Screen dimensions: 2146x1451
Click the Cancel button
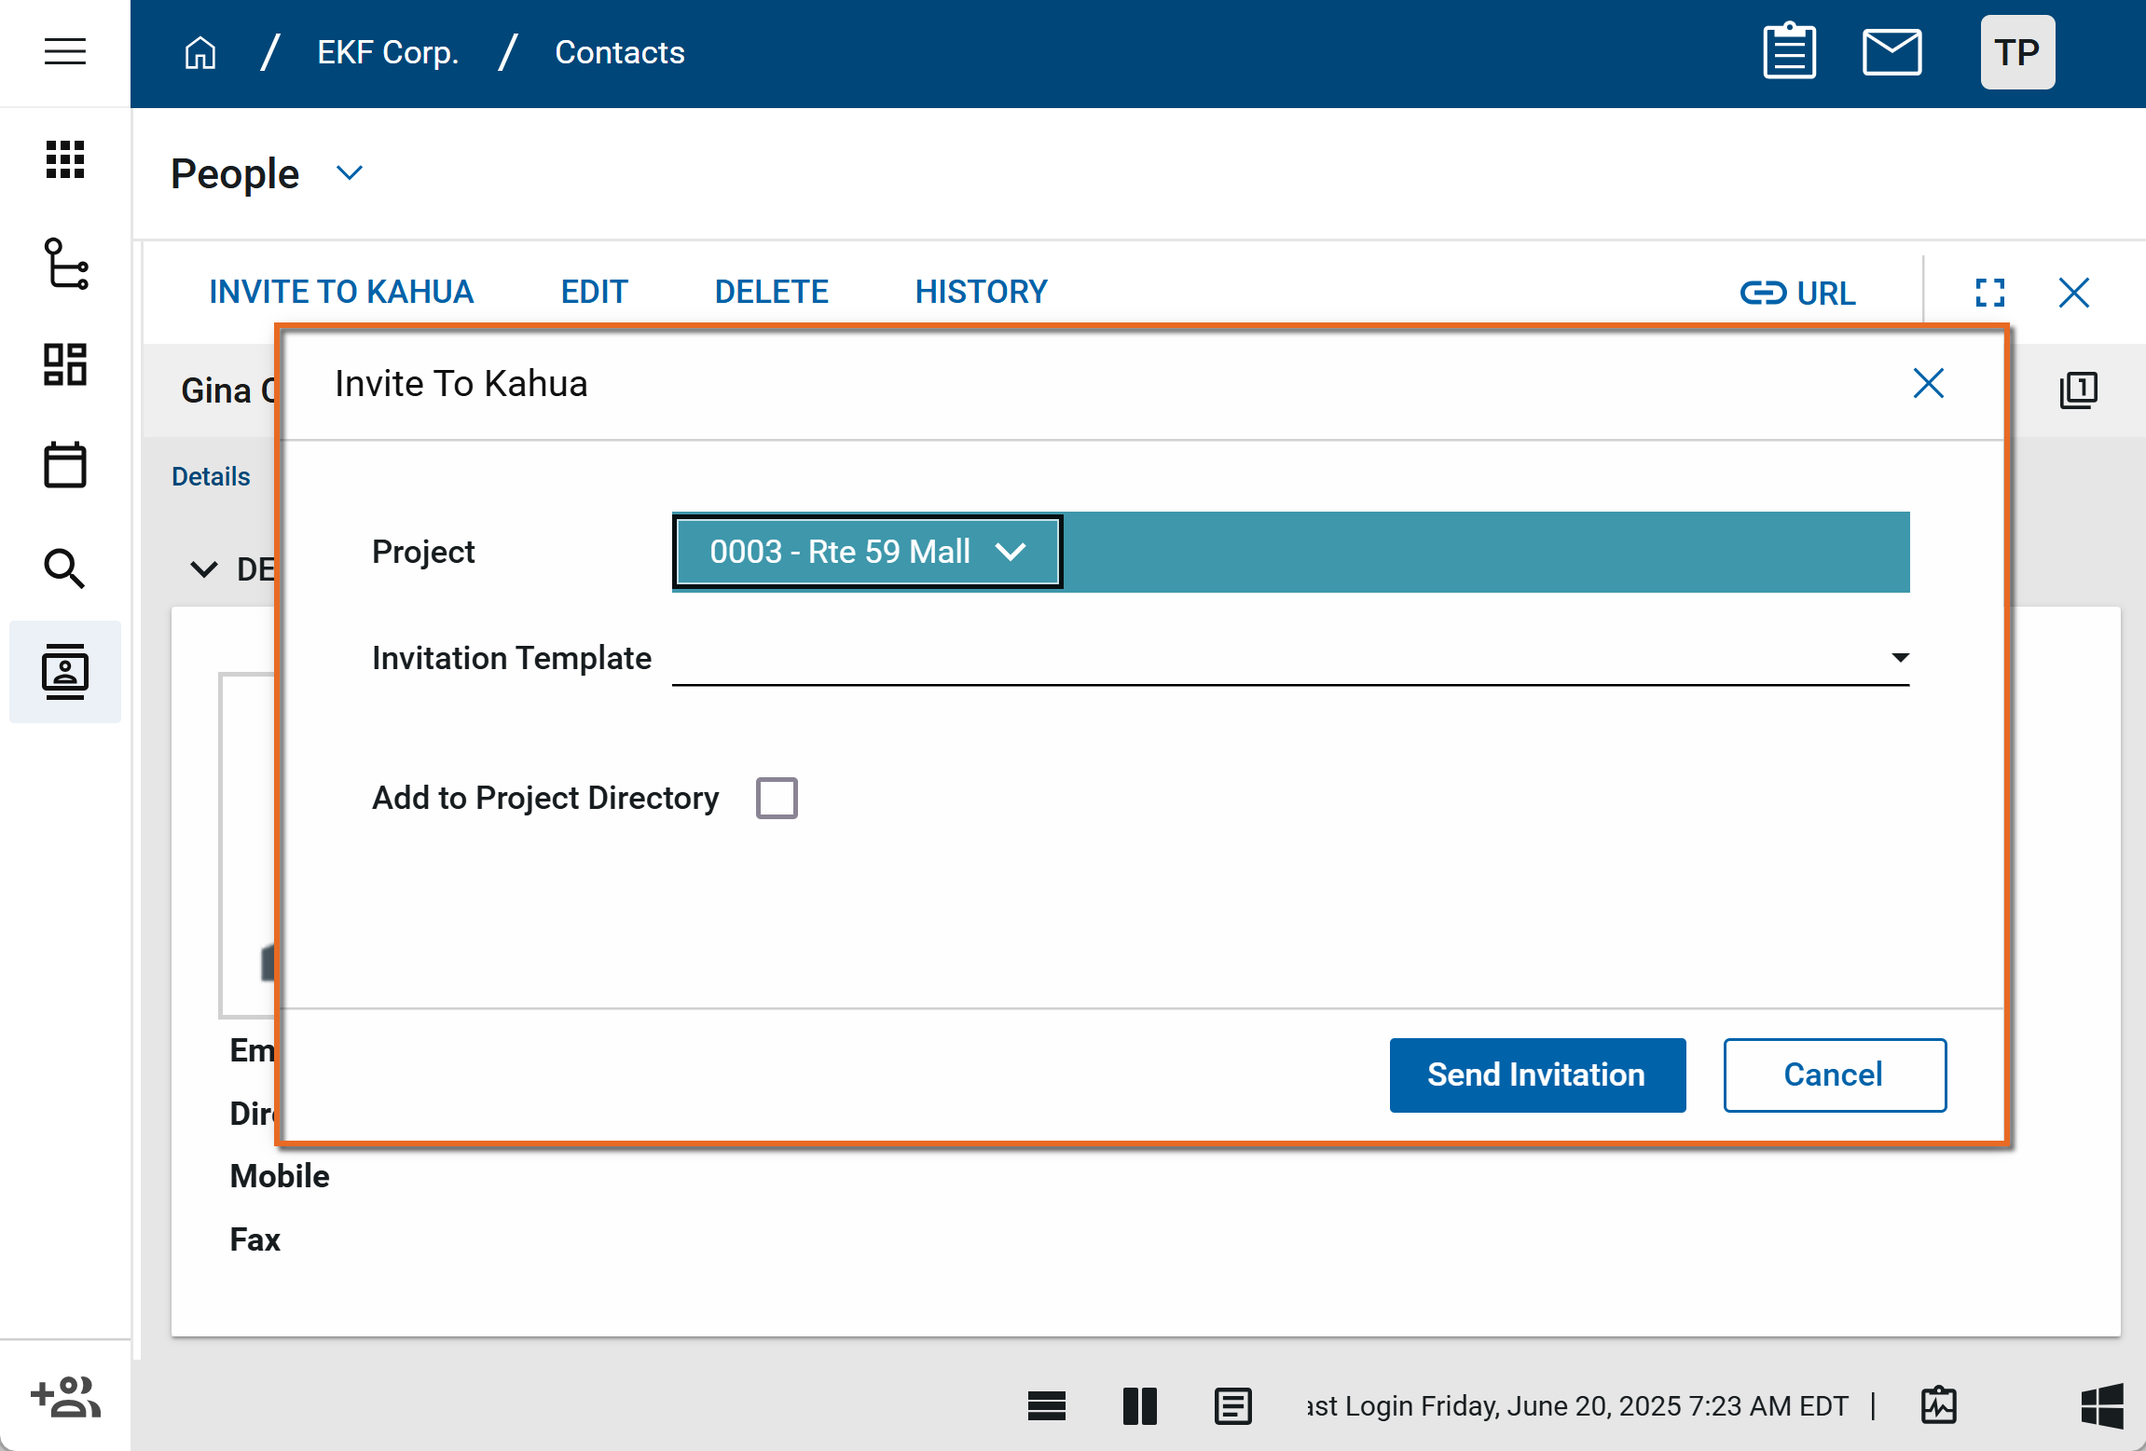click(1834, 1075)
